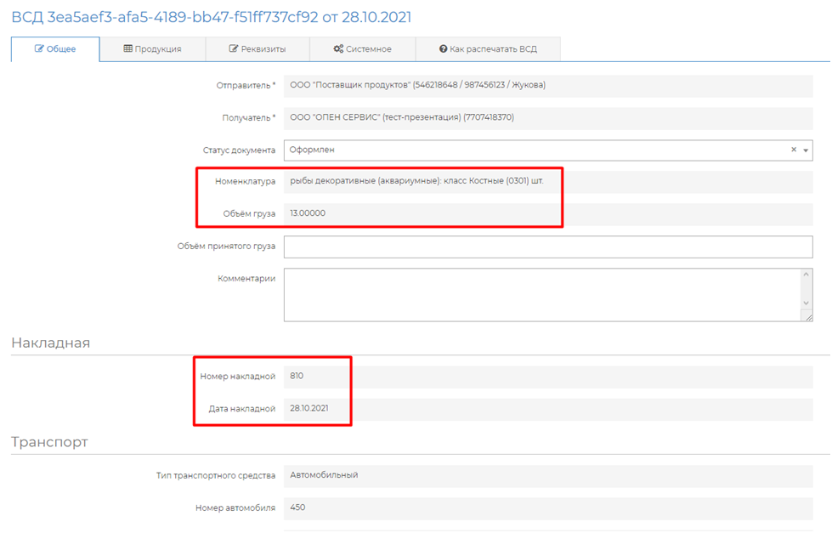Expand the Статус документа dropdown arrow

coord(805,150)
